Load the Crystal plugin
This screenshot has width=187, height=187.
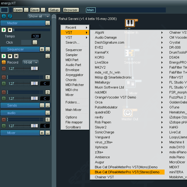[175, 42]
